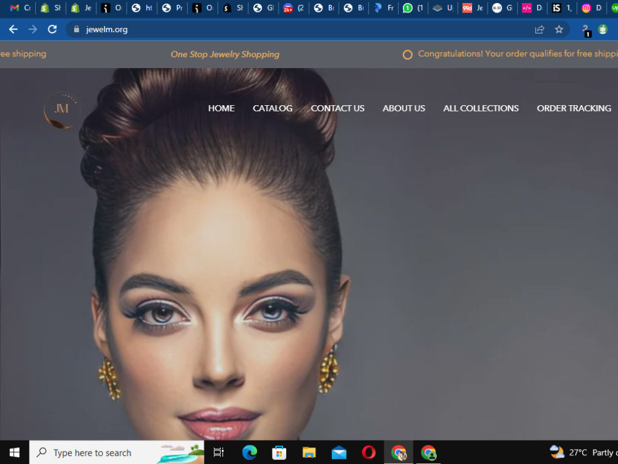This screenshot has width=618, height=464.
Task: Switch to the Gmail tab
Action: pyautogui.click(x=20, y=8)
